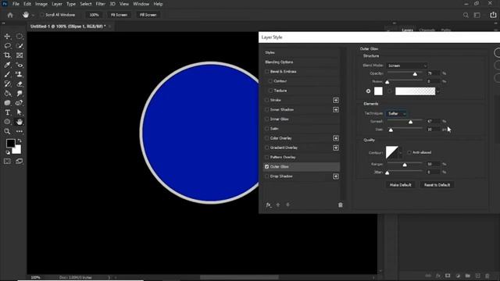The height and width of the screenshot is (281, 500).
Task: Select the Red Eye healing tool
Action: [x=20, y=65]
